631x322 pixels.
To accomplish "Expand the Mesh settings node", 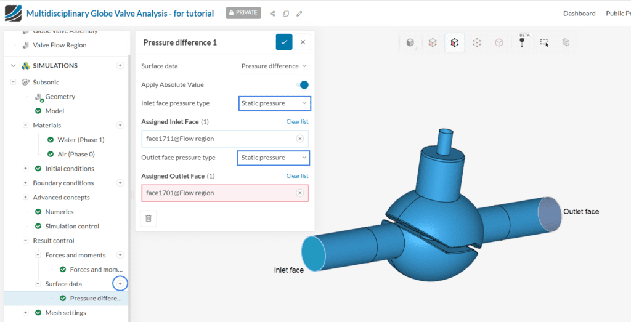I will tap(26, 313).
